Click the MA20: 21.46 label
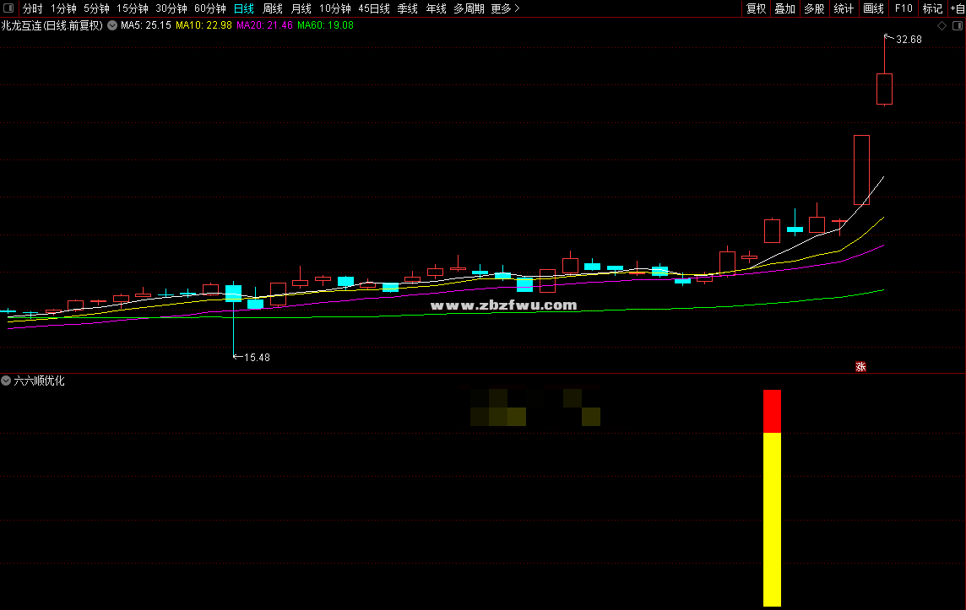This screenshot has width=966, height=610. pos(265,26)
